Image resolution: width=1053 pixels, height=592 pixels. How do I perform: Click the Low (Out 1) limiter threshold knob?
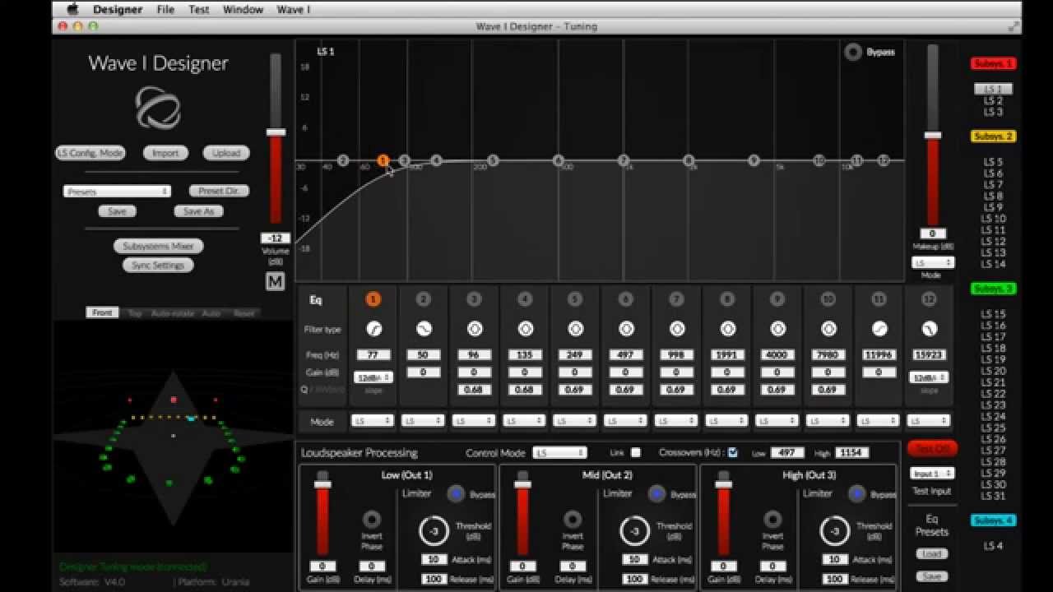[x=434, y=531]
